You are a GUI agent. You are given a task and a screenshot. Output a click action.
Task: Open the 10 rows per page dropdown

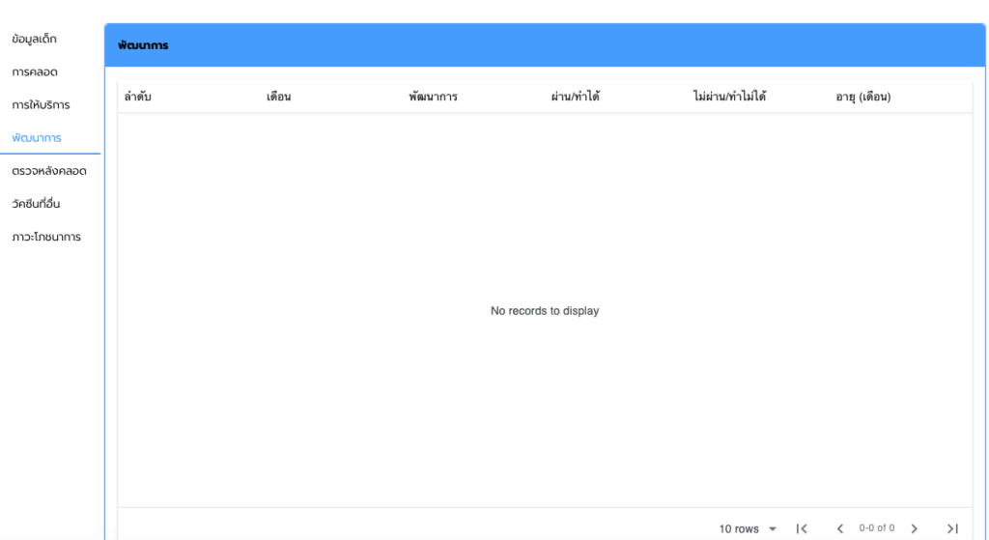(748, 528)
